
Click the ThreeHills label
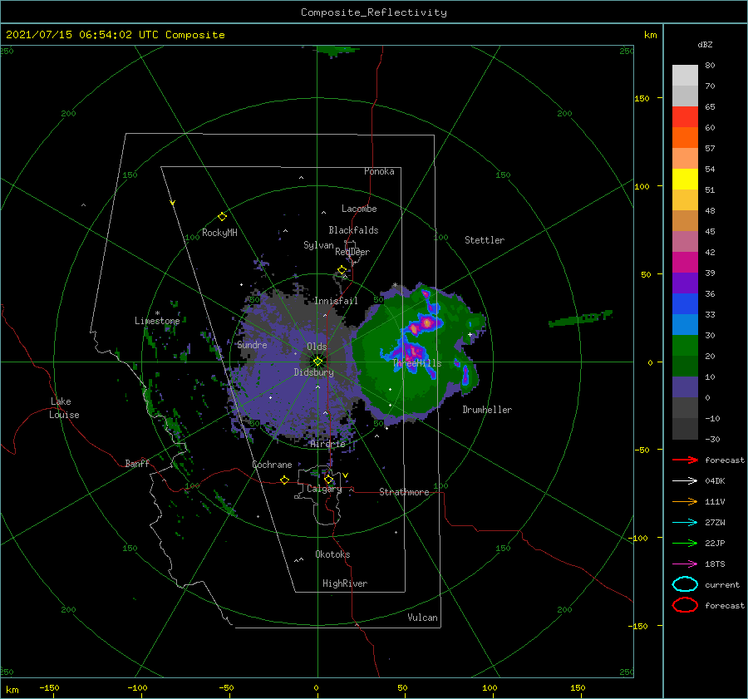click(417, 363)
